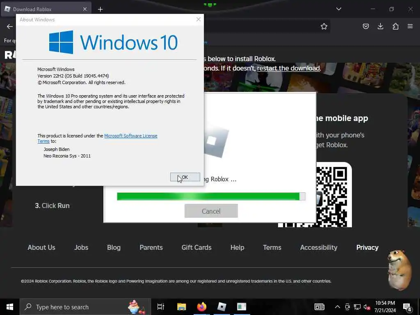Switch to Roblox installer taskbar icon
Image resolution: width=420 pixels, height=315 pixels.
coord(222,307)
